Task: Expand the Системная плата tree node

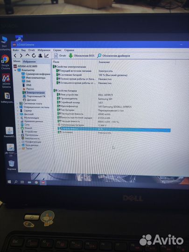Action: point(17,104)
